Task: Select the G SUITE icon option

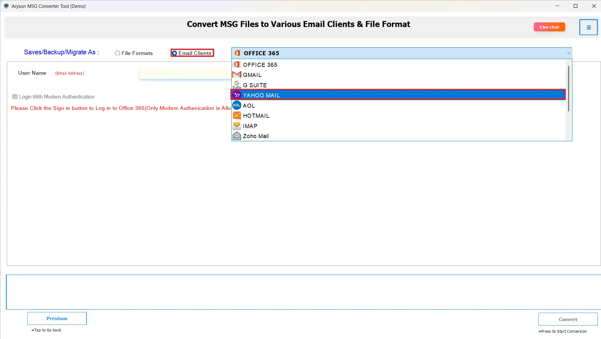Action: click(237, 84)
